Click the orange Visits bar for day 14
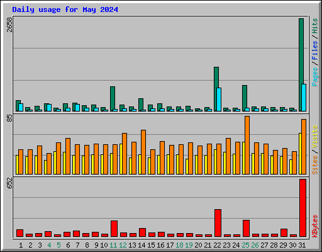322x252 pixels. point(143,152)
